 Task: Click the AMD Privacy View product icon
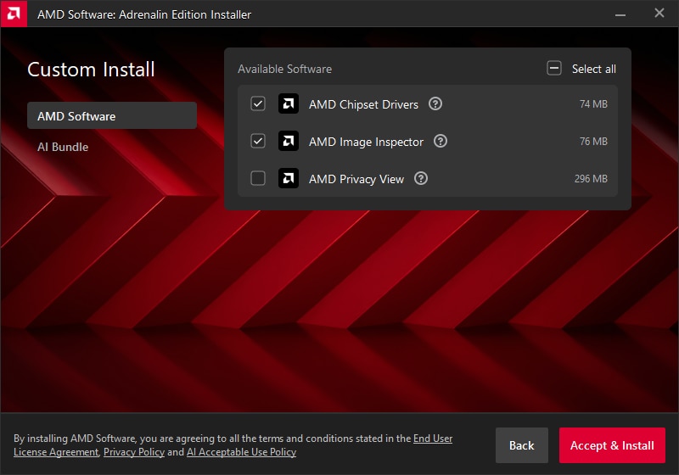pyautogui.click(x=289, y=179)
